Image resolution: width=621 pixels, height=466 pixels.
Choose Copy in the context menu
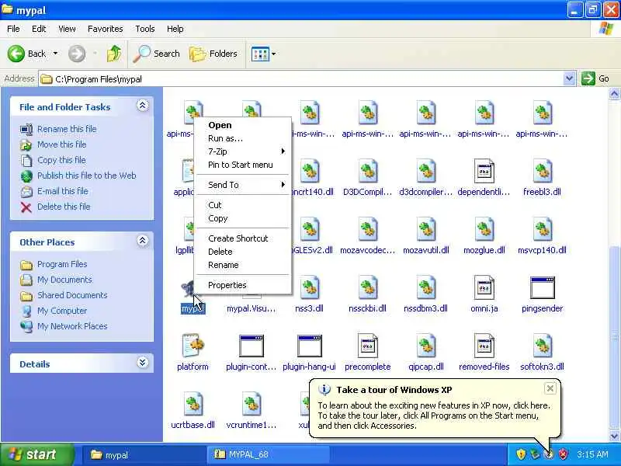click(x=242, y=218)
